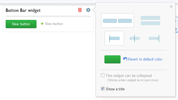Close the widget settings popup
This screenshot has height=100, width=178.
coord(171,6)
